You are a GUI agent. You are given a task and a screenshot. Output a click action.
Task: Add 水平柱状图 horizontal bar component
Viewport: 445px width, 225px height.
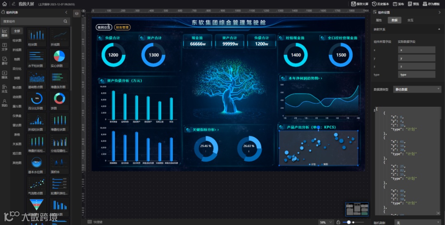coord(37,58)
